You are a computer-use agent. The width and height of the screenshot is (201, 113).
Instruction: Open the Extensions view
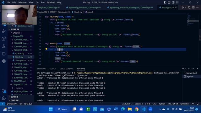click(x=3, y=39)
